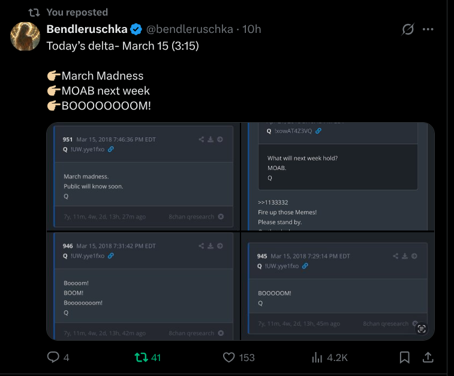Click the You reposted label
The width and height of the screenshot is (454, 376).
(x=77, y=12)
